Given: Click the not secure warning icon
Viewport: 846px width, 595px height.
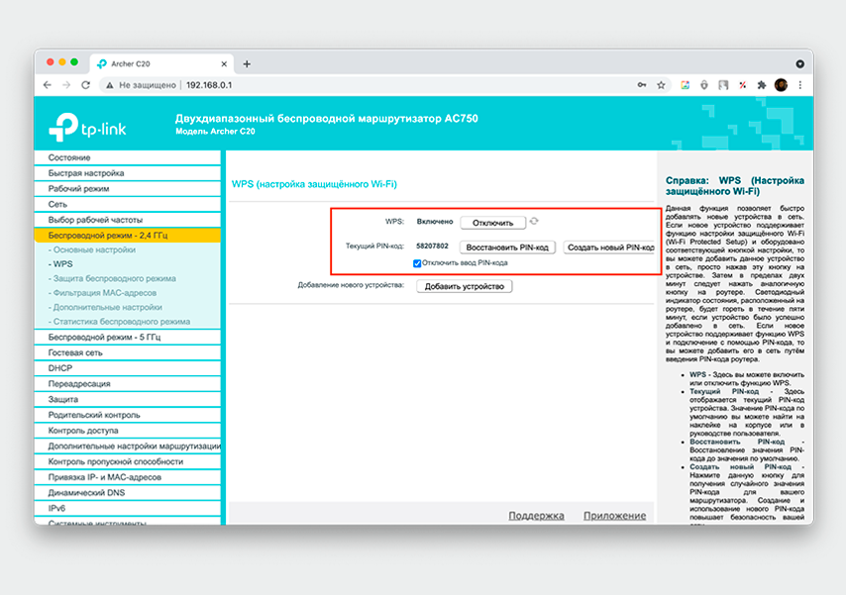Looking at the screenshot, I should [110, 85].
